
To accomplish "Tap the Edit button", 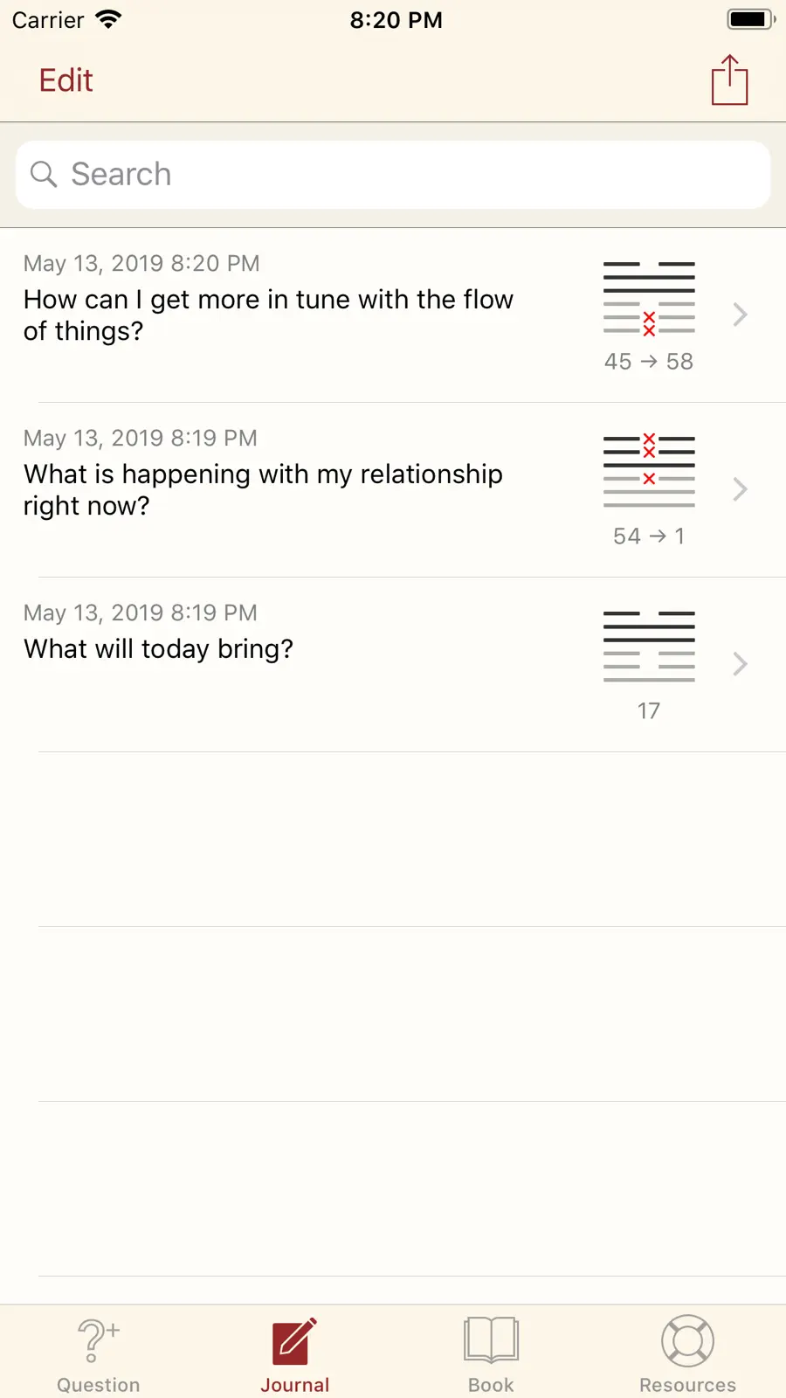I will (x=65, y=80).
